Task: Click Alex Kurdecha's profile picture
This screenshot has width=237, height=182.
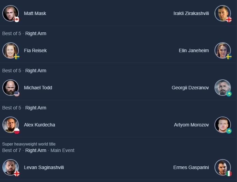Action: pyautogui.click(x=10, y=125)
